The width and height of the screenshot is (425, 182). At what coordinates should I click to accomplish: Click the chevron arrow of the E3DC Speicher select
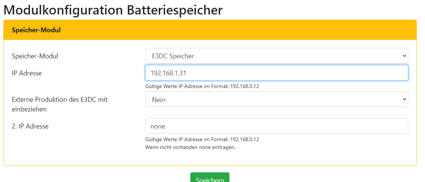click(405, 56)
